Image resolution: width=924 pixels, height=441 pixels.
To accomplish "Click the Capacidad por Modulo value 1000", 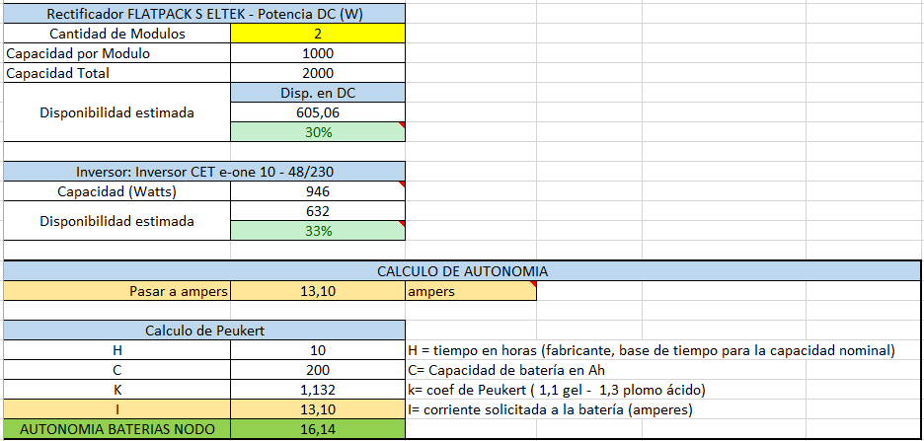I will [x=318, y=53].
